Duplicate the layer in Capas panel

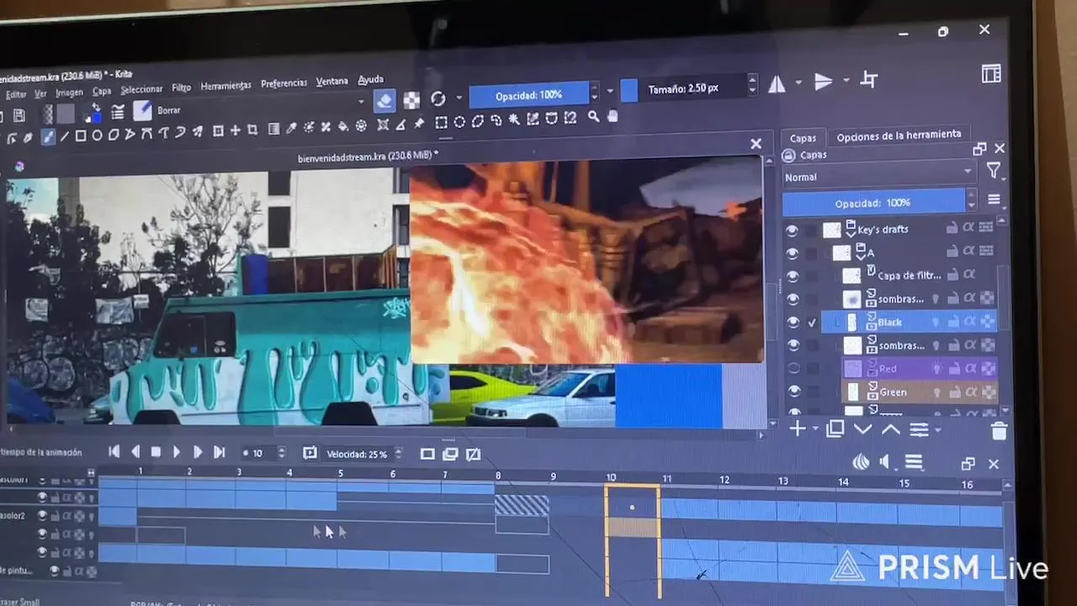835,428
